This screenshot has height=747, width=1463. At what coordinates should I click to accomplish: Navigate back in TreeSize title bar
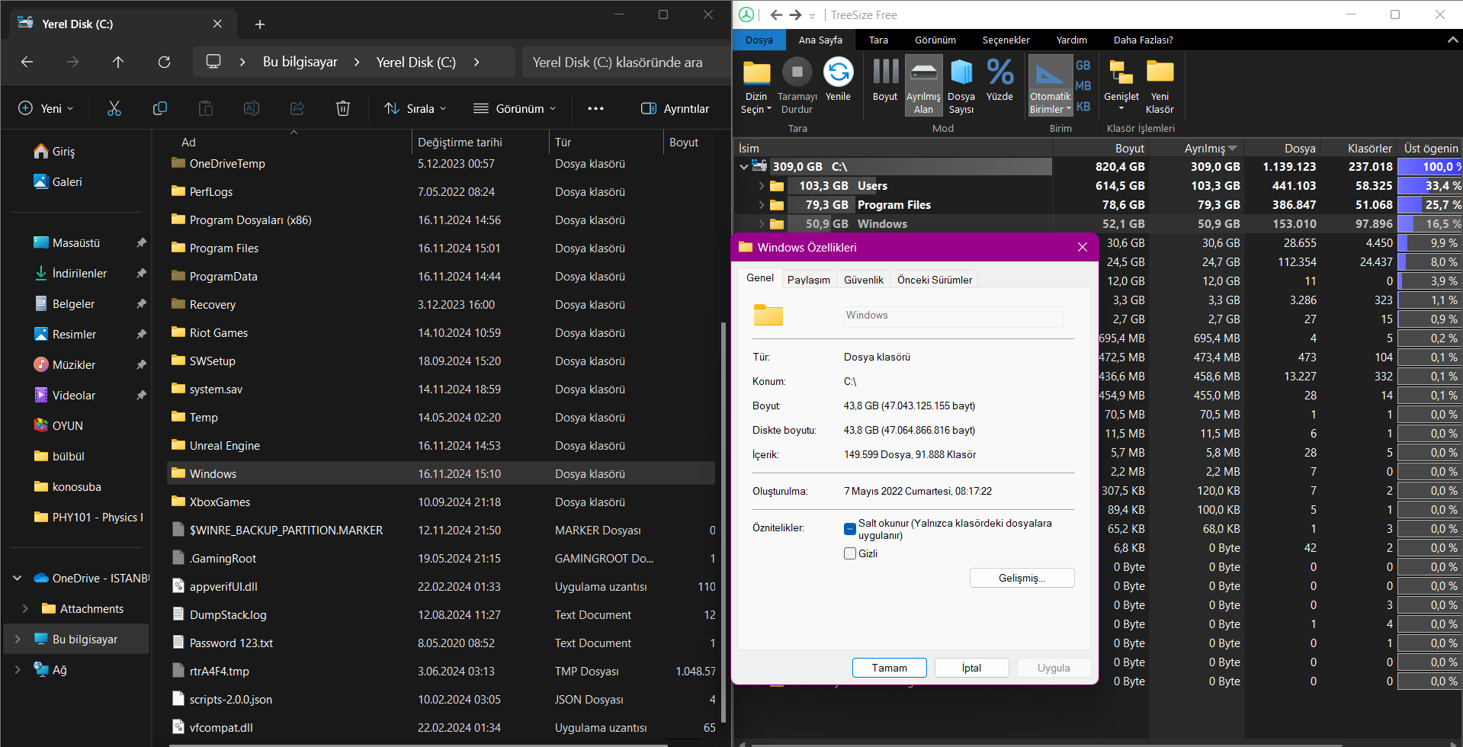tap(776, 14)
